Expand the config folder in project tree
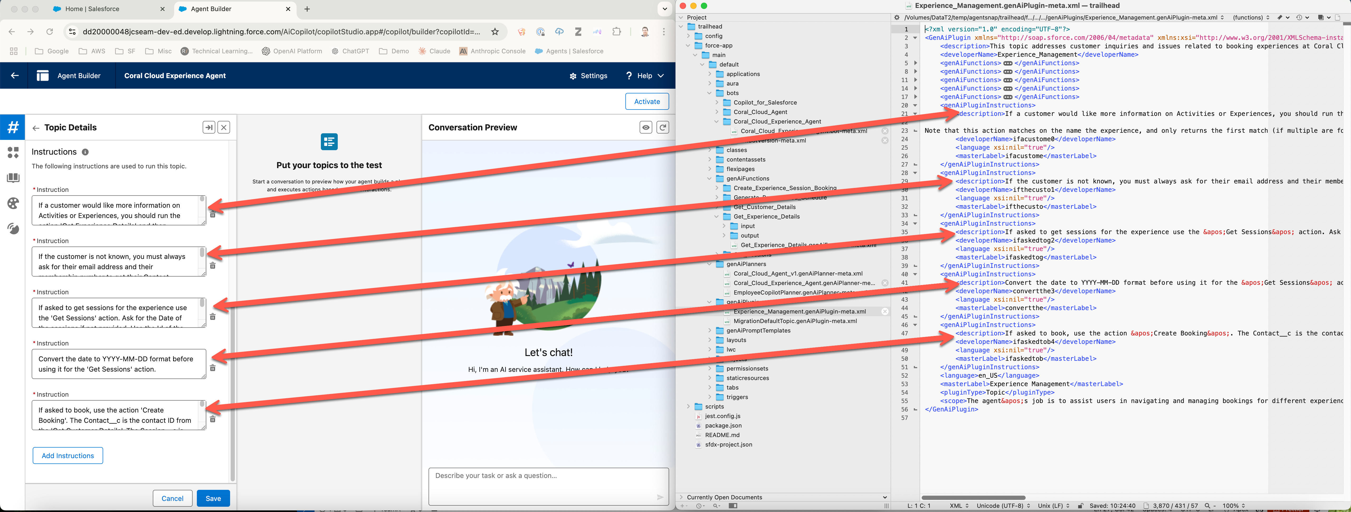Image resolution: width=1351 pixels, height=512 pixels. [688, 36]
